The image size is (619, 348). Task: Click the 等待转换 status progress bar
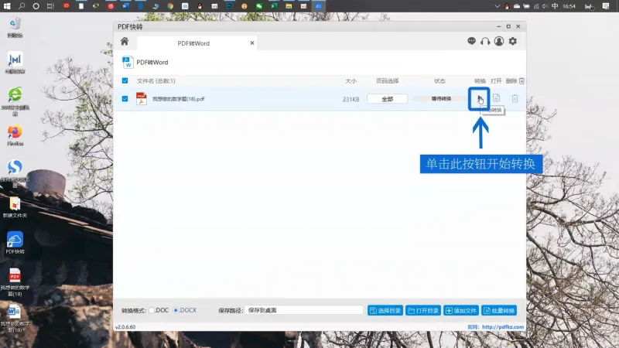440,99
